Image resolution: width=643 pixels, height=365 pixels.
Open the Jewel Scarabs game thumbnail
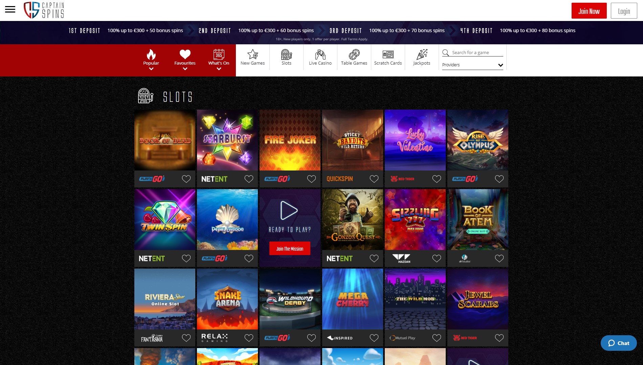[x=478, y=299]
